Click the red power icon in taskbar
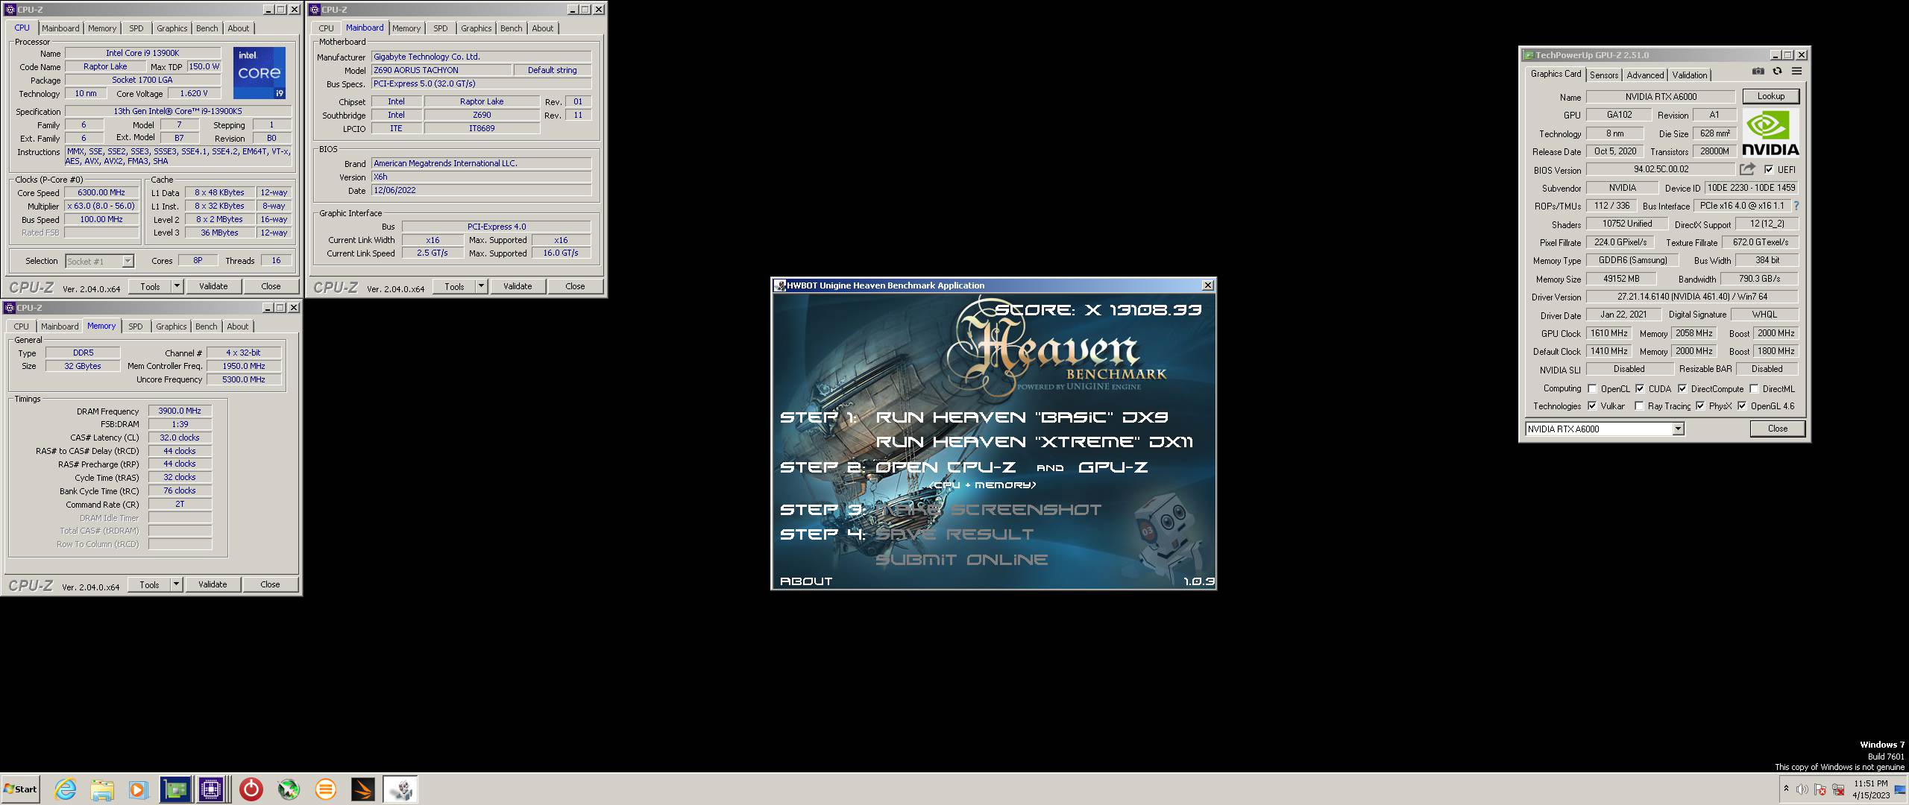This screenshot has width=1909, height=805. (251, 789)
